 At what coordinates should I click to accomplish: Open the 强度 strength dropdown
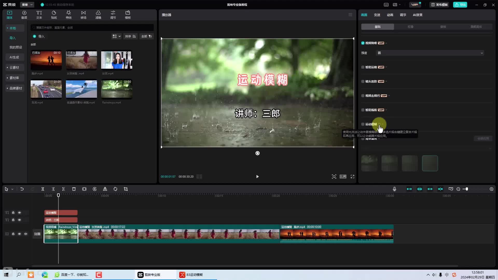click(x=430, y=53)
